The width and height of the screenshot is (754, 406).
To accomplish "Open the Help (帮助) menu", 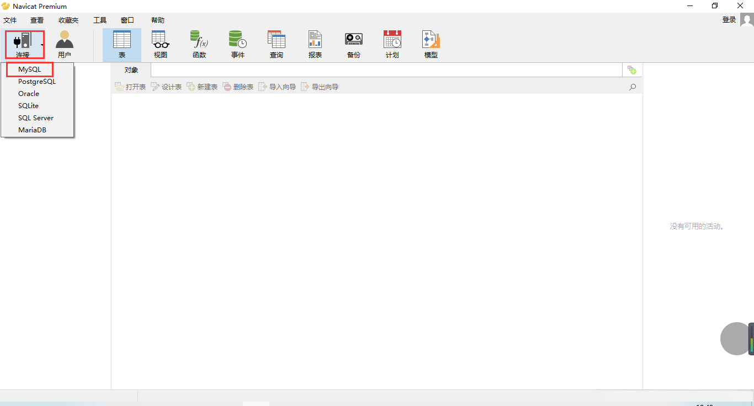I will (x=158, y=20).
